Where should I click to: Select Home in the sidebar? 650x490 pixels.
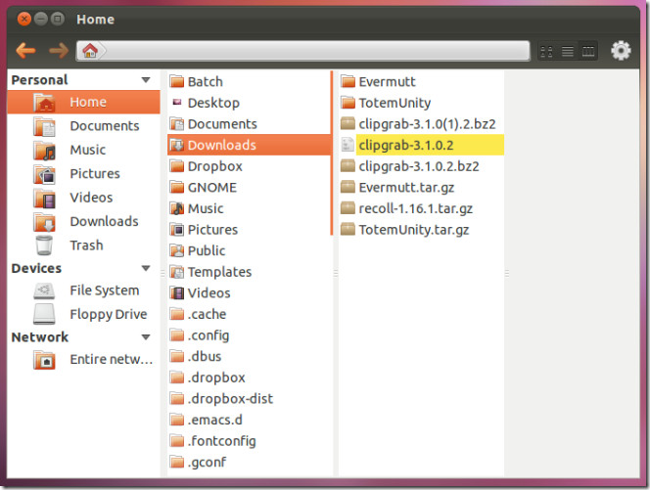83,102
